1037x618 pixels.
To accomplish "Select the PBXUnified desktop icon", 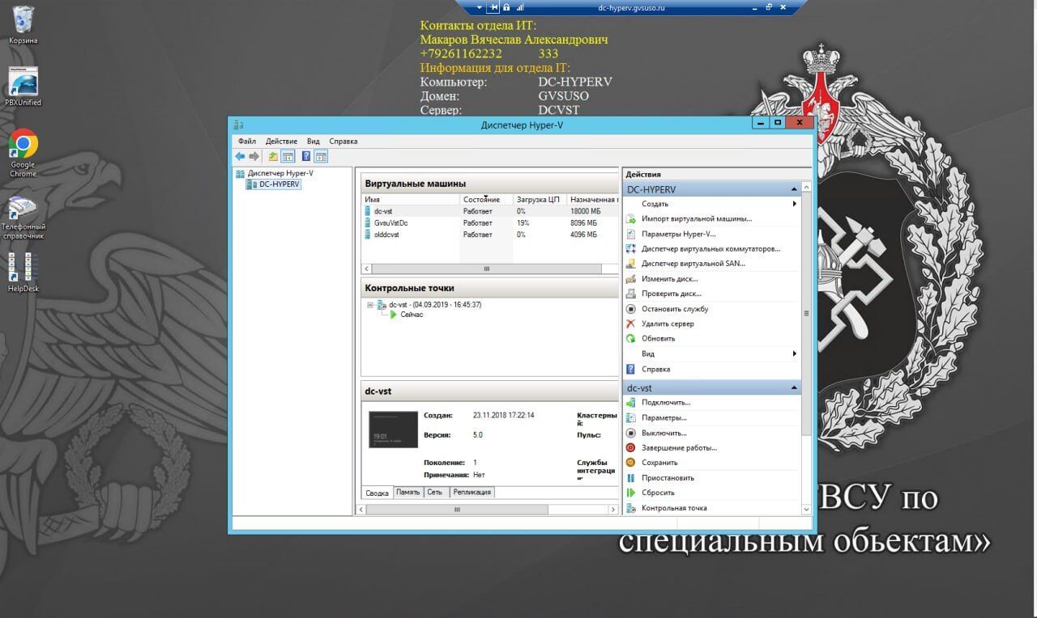I will [x=23, y=87].
